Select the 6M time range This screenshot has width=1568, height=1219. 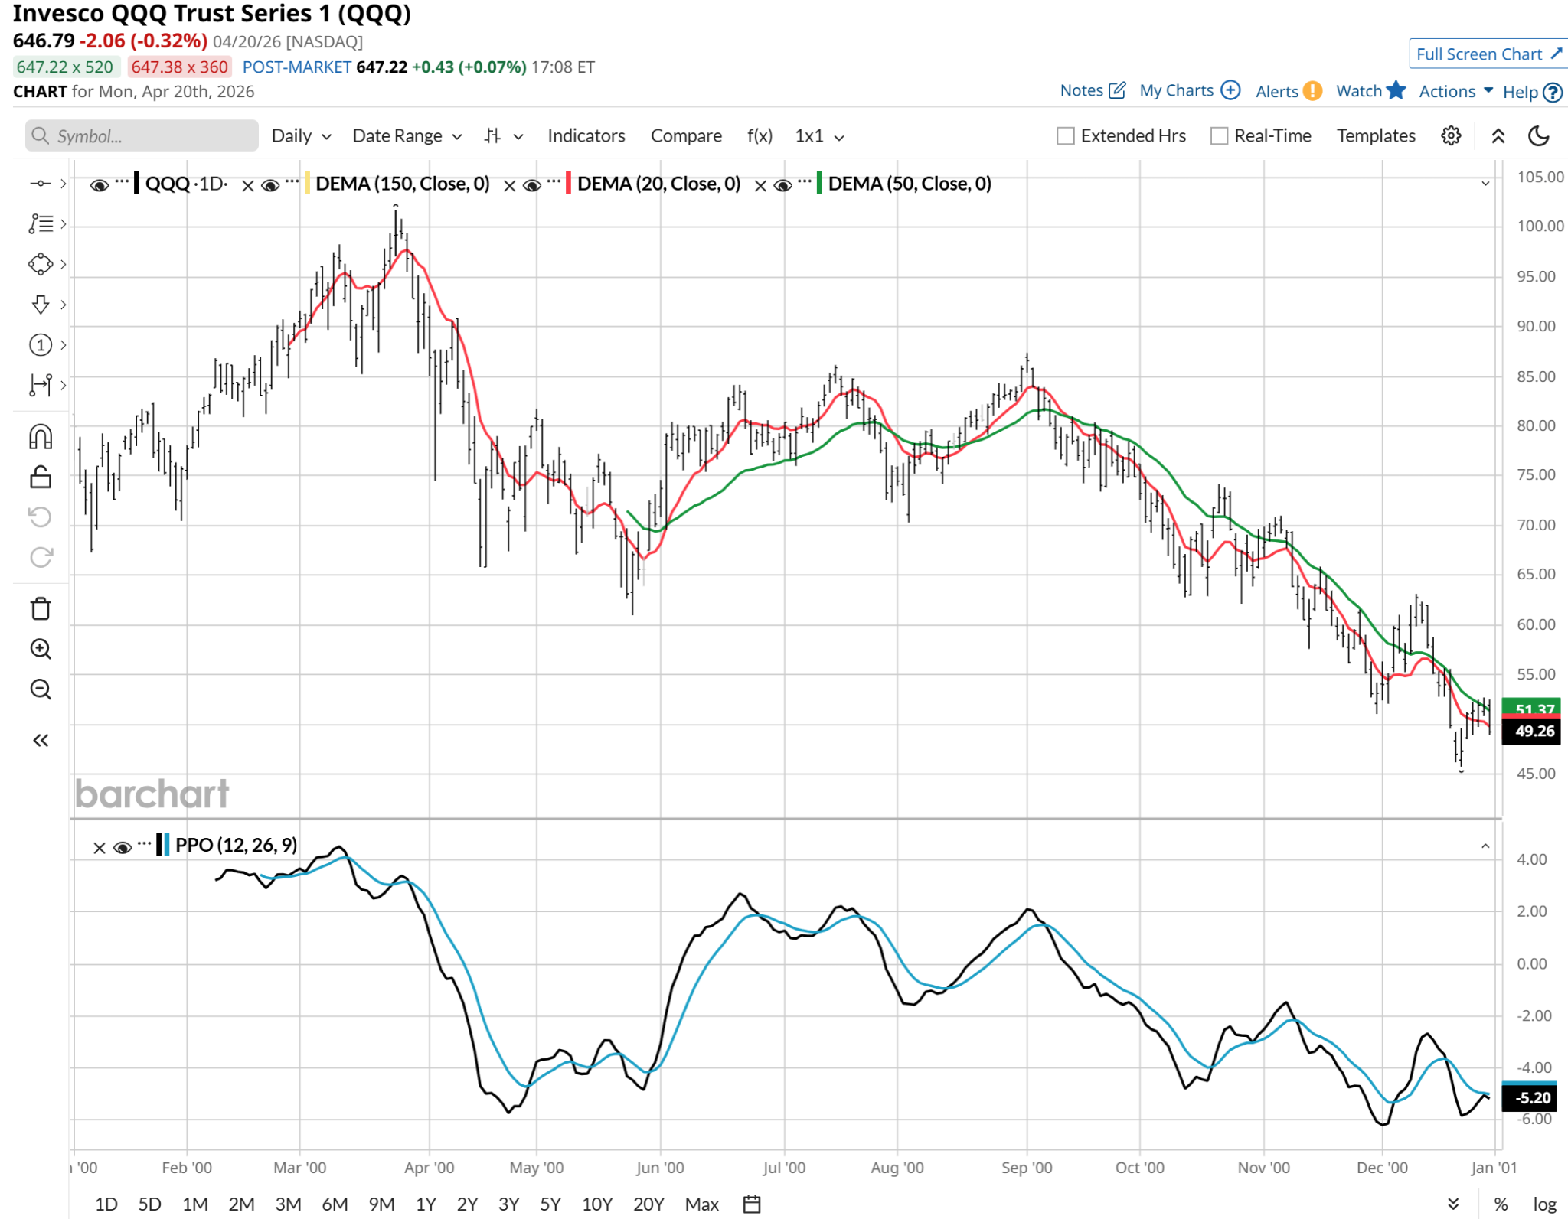coord(335,1204)
